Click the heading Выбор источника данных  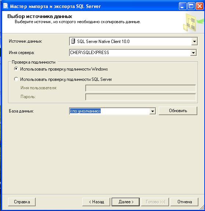(40, 17)
